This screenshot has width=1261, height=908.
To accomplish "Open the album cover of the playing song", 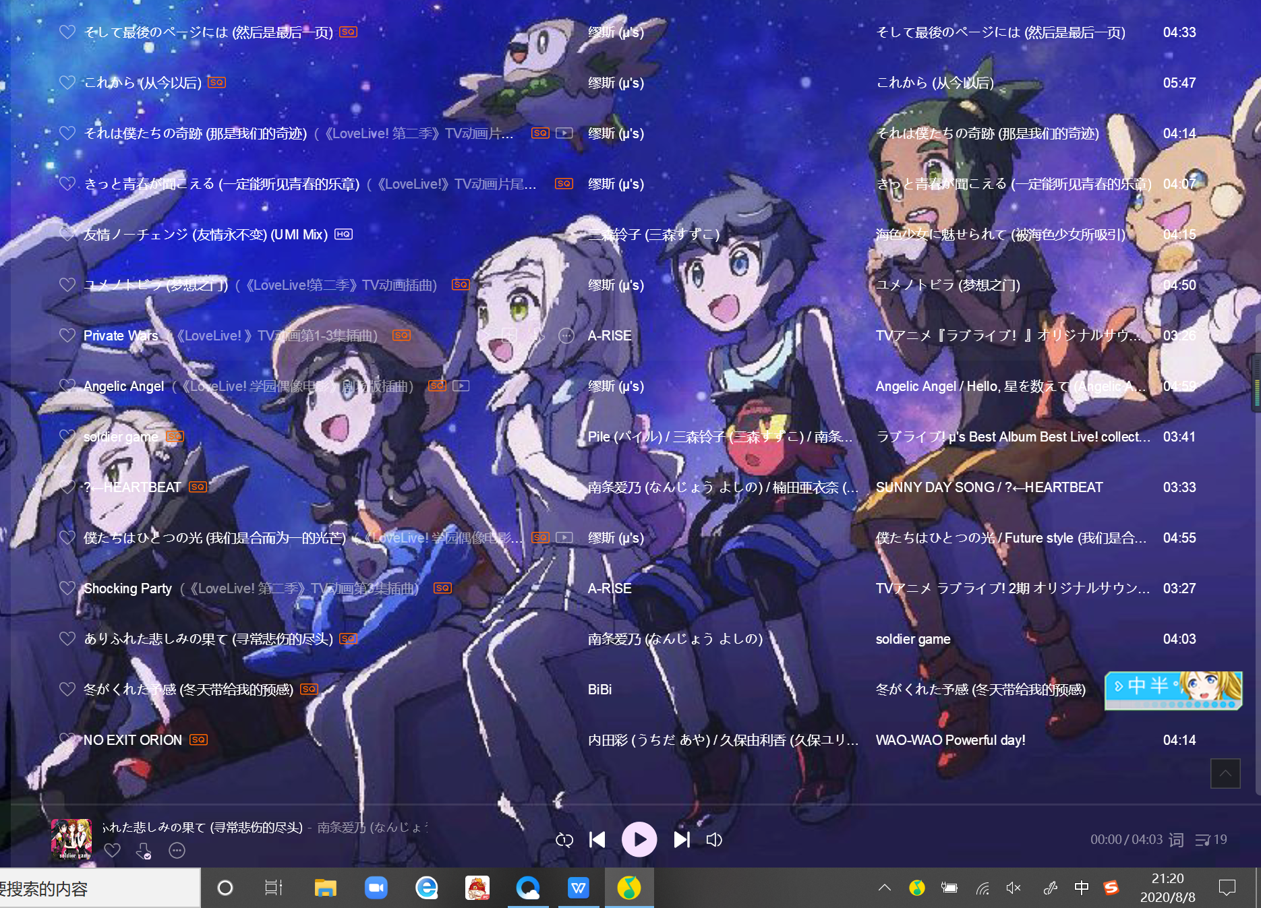I will tap(71, 839).
